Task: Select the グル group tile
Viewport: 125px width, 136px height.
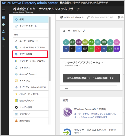Action: [98, 49]
